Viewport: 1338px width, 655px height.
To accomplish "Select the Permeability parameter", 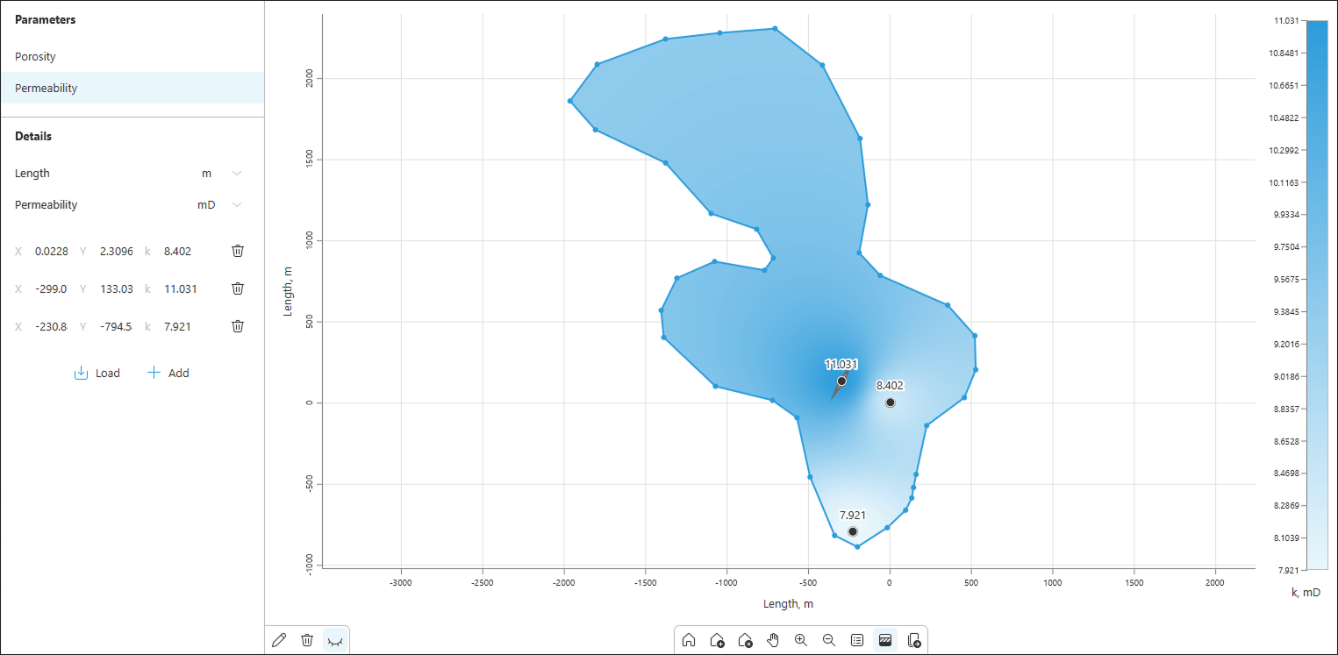I will [x=46, y=89].
